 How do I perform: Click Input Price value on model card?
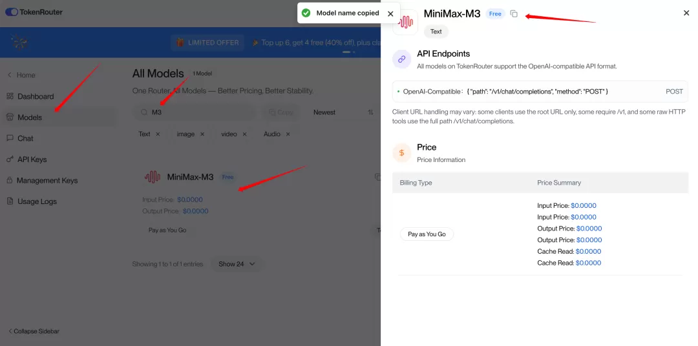click(189, 199)
